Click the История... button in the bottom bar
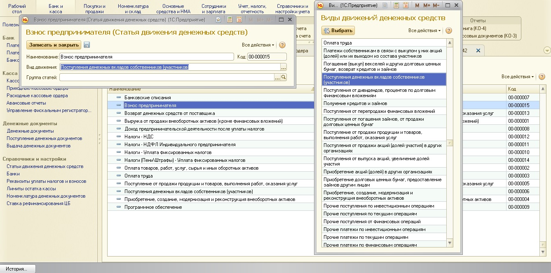This screenshot has width=551, height=273. tap(18, 269)
